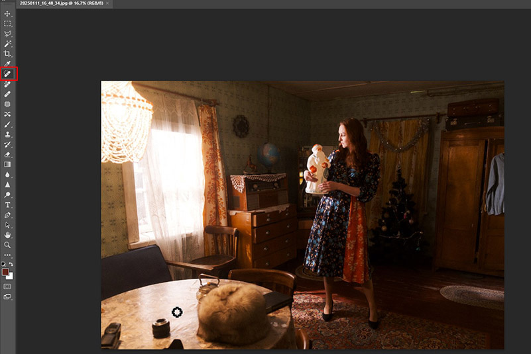
Task: Select the Eraser tool
Action: [x=7, y=155]
